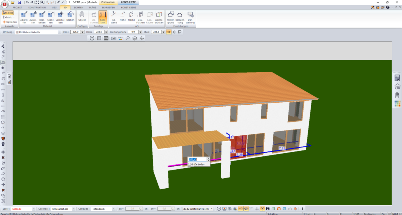Screen dimensions: 402x215
Task: Toggle the orange N button in bottom bar
Action: (x=263, y=209)
